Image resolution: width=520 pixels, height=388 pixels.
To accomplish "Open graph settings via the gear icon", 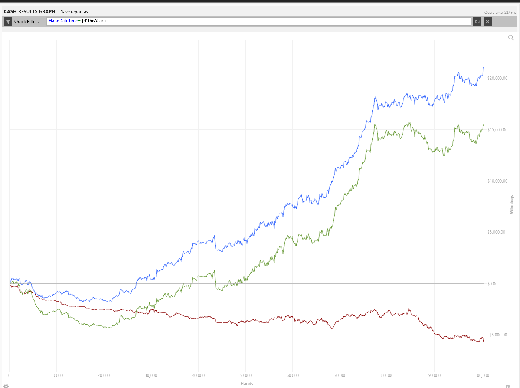I will [7, 386].
